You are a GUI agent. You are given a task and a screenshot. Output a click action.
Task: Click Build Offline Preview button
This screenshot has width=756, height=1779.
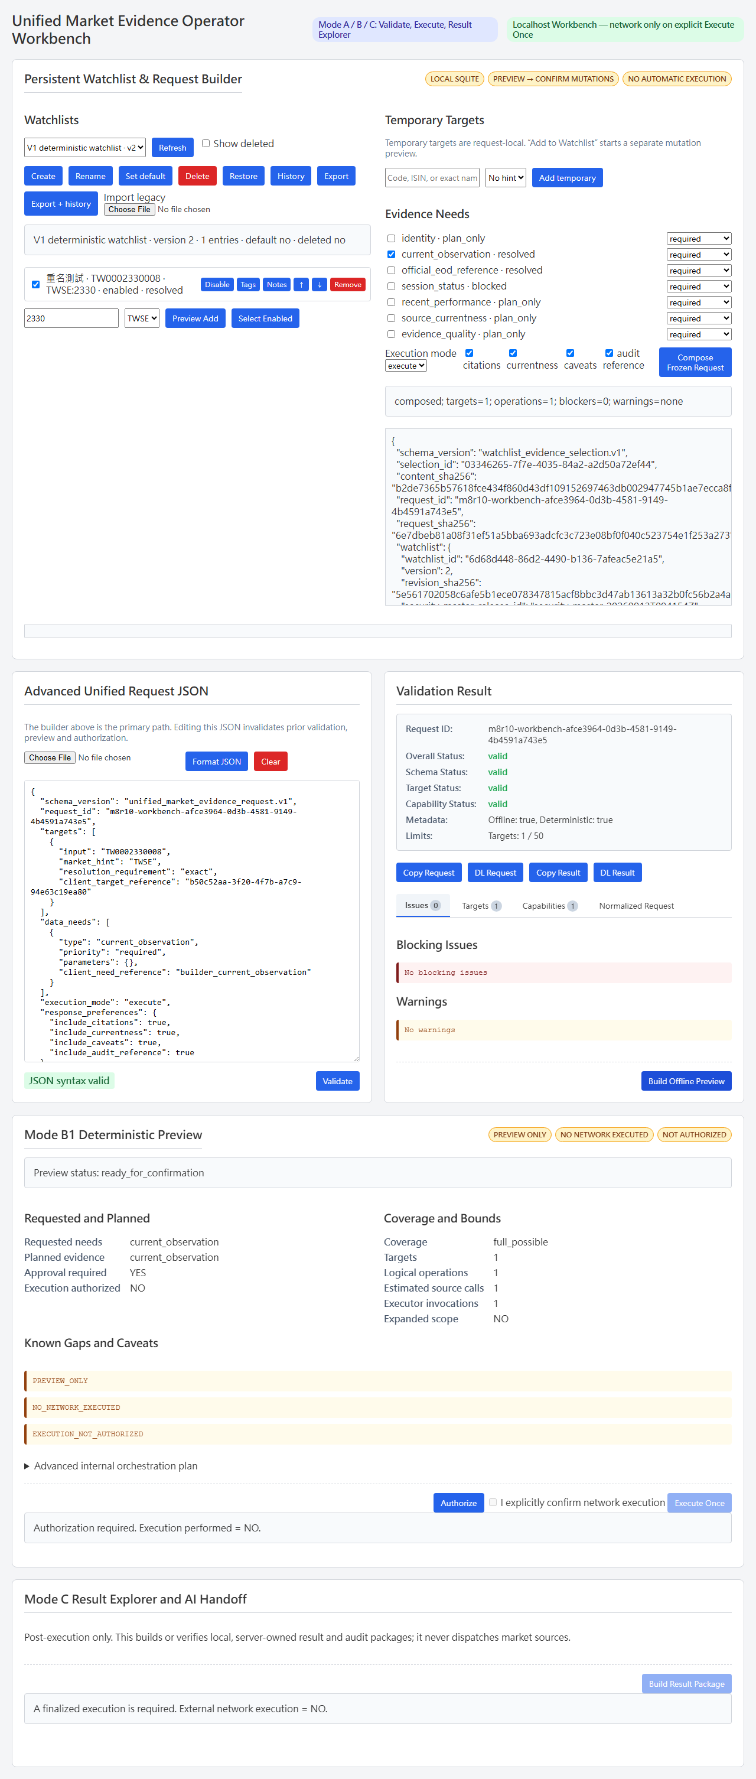point(686,1081)
